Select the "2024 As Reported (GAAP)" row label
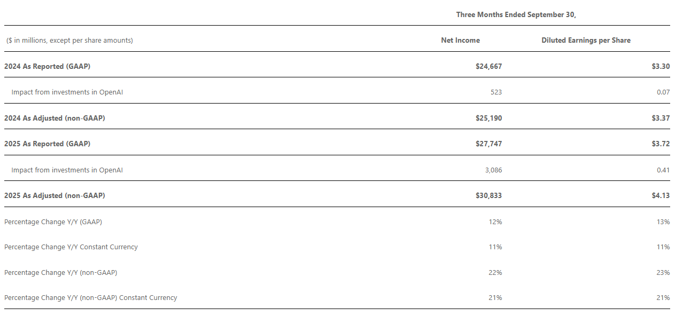 (x=47, y=67)
